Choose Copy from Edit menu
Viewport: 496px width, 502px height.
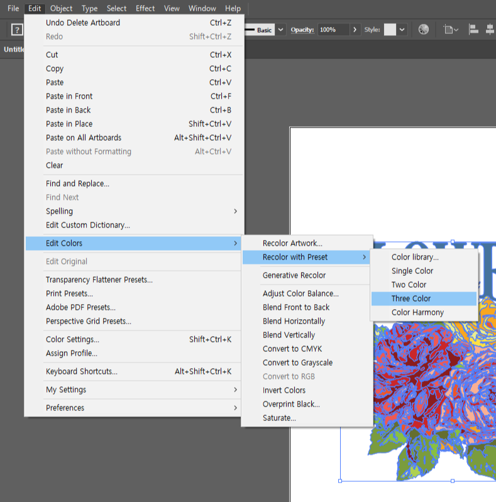pos(133,68)
